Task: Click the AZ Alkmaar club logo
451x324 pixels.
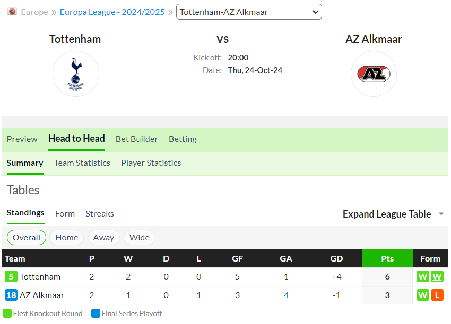Action: coord(374,74)
